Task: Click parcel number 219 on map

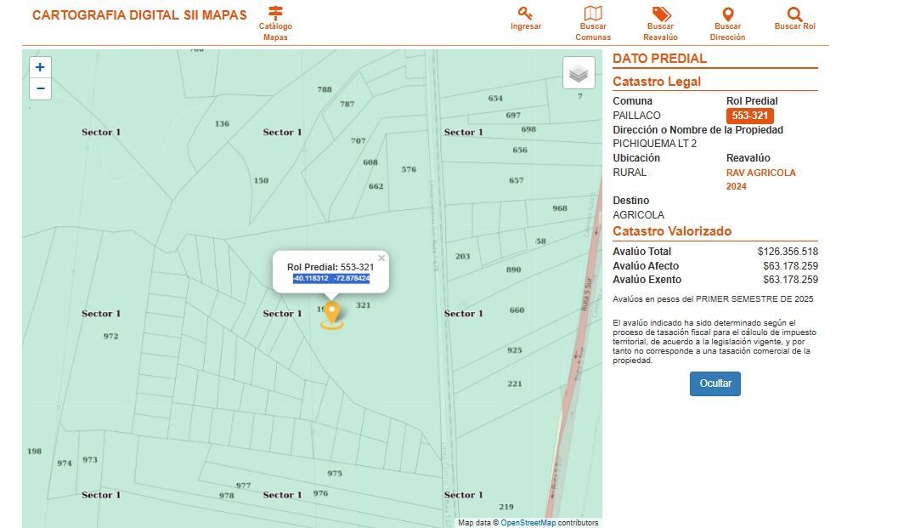Action: click(506, 507)
